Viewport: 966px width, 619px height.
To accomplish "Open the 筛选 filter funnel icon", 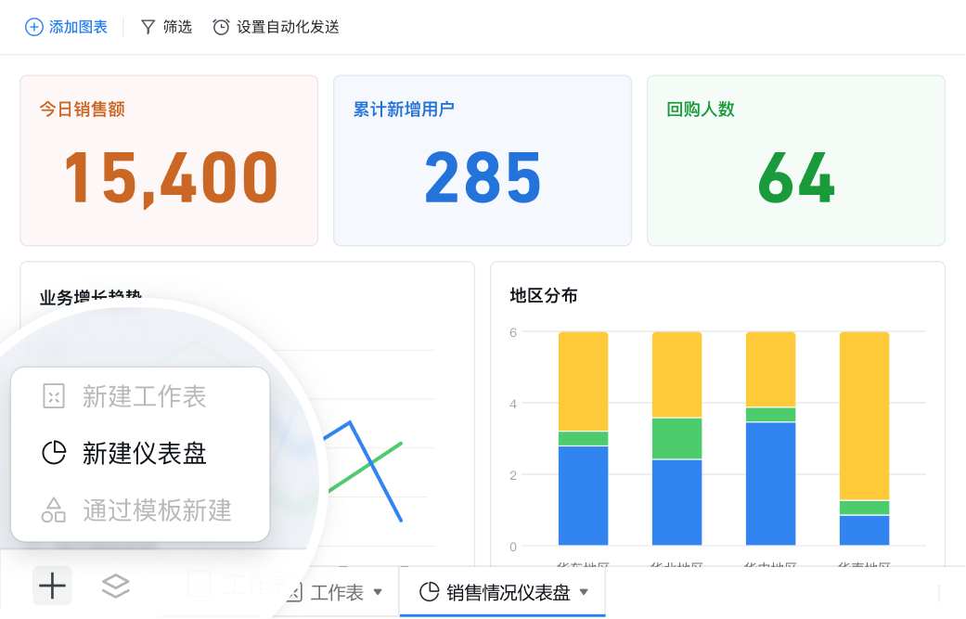I will (148, 27).
